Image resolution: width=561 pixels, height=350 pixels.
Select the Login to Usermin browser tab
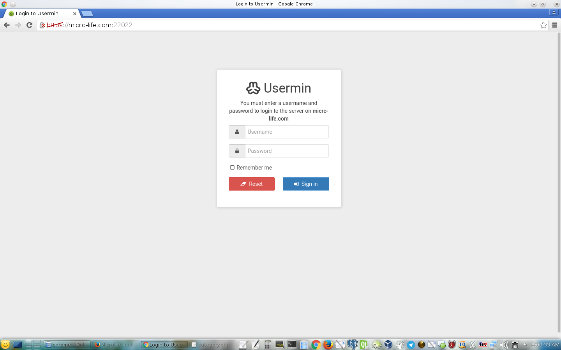41,13
